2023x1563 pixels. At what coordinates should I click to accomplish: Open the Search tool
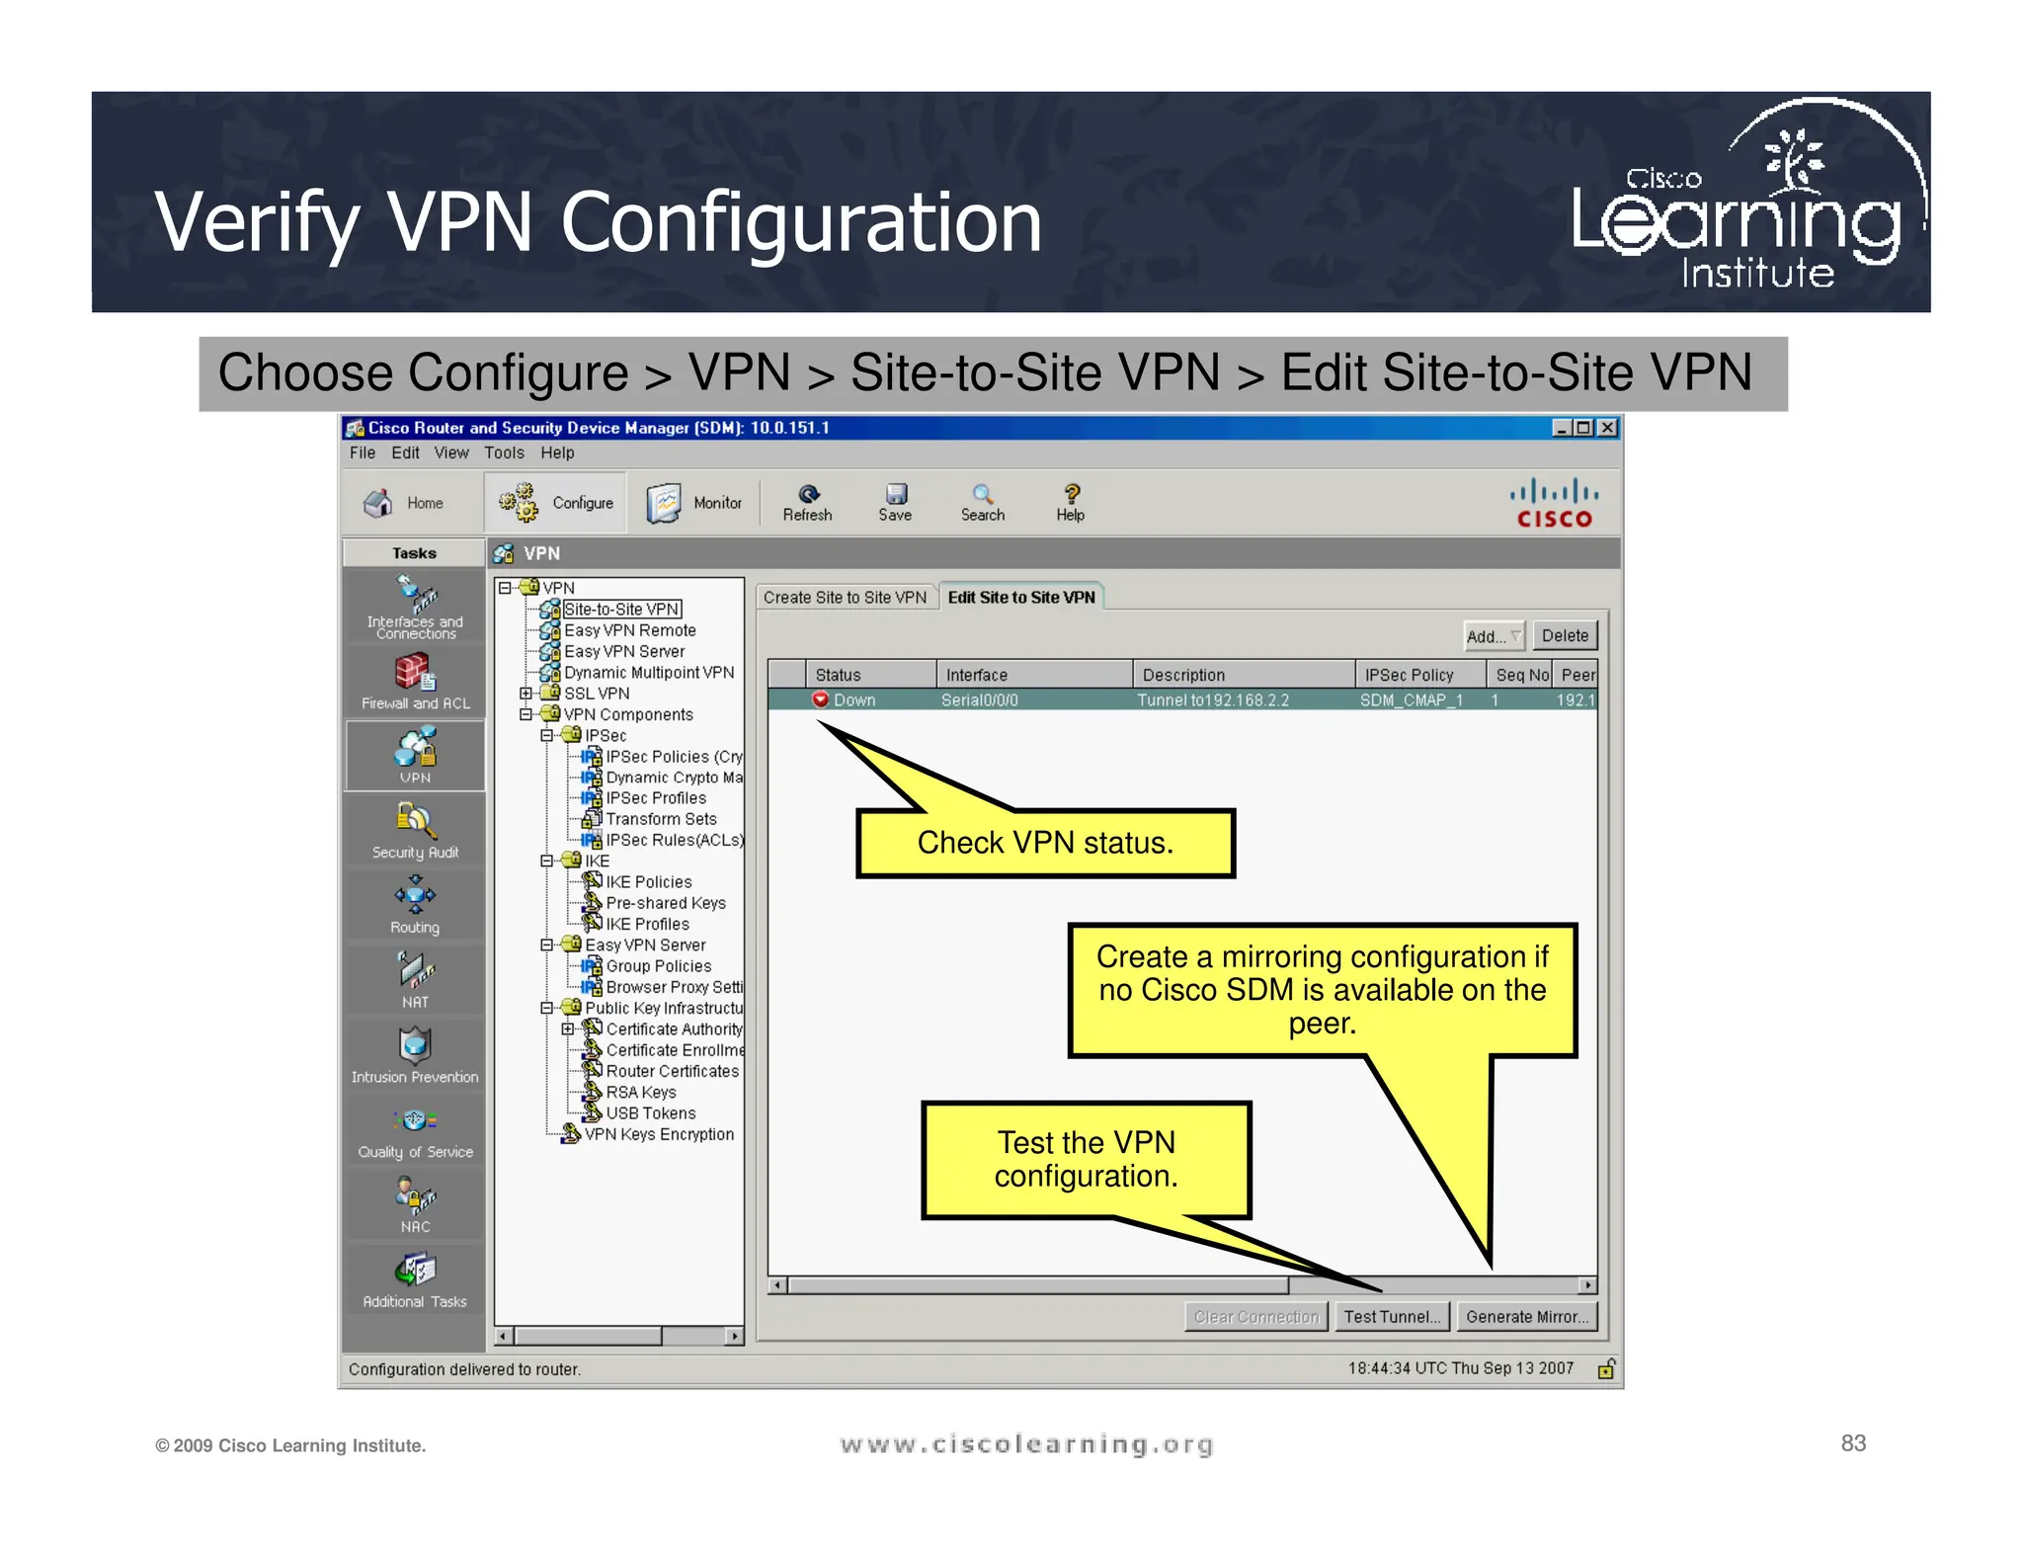(x=982, y=502)
